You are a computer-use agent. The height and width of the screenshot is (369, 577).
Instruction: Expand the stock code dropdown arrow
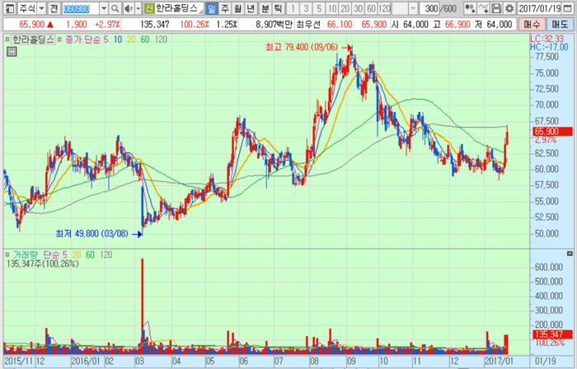pyautogui.click(x=104, y=8)
